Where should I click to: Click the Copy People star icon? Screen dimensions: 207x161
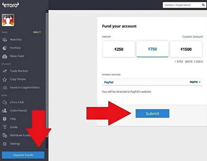point(5,79)
